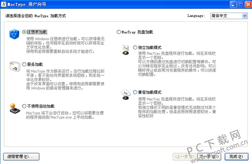The image size is (252, 164).
Task: Click the Language: label
Action: (x=196, y=16)
